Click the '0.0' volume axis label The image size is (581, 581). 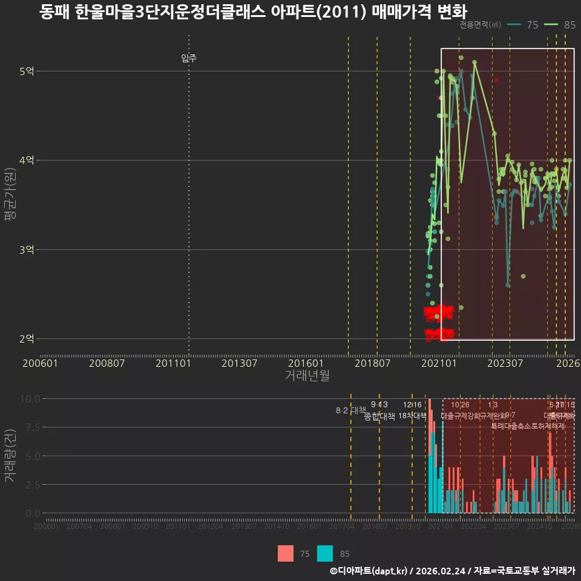click(33, 514)
